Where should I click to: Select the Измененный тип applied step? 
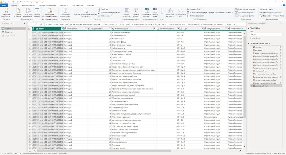[266, 71]
